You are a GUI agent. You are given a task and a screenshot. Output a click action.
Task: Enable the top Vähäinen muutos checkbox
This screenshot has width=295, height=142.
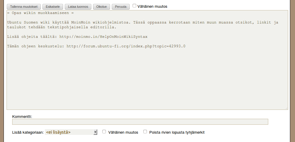click(x=134, y=6)
